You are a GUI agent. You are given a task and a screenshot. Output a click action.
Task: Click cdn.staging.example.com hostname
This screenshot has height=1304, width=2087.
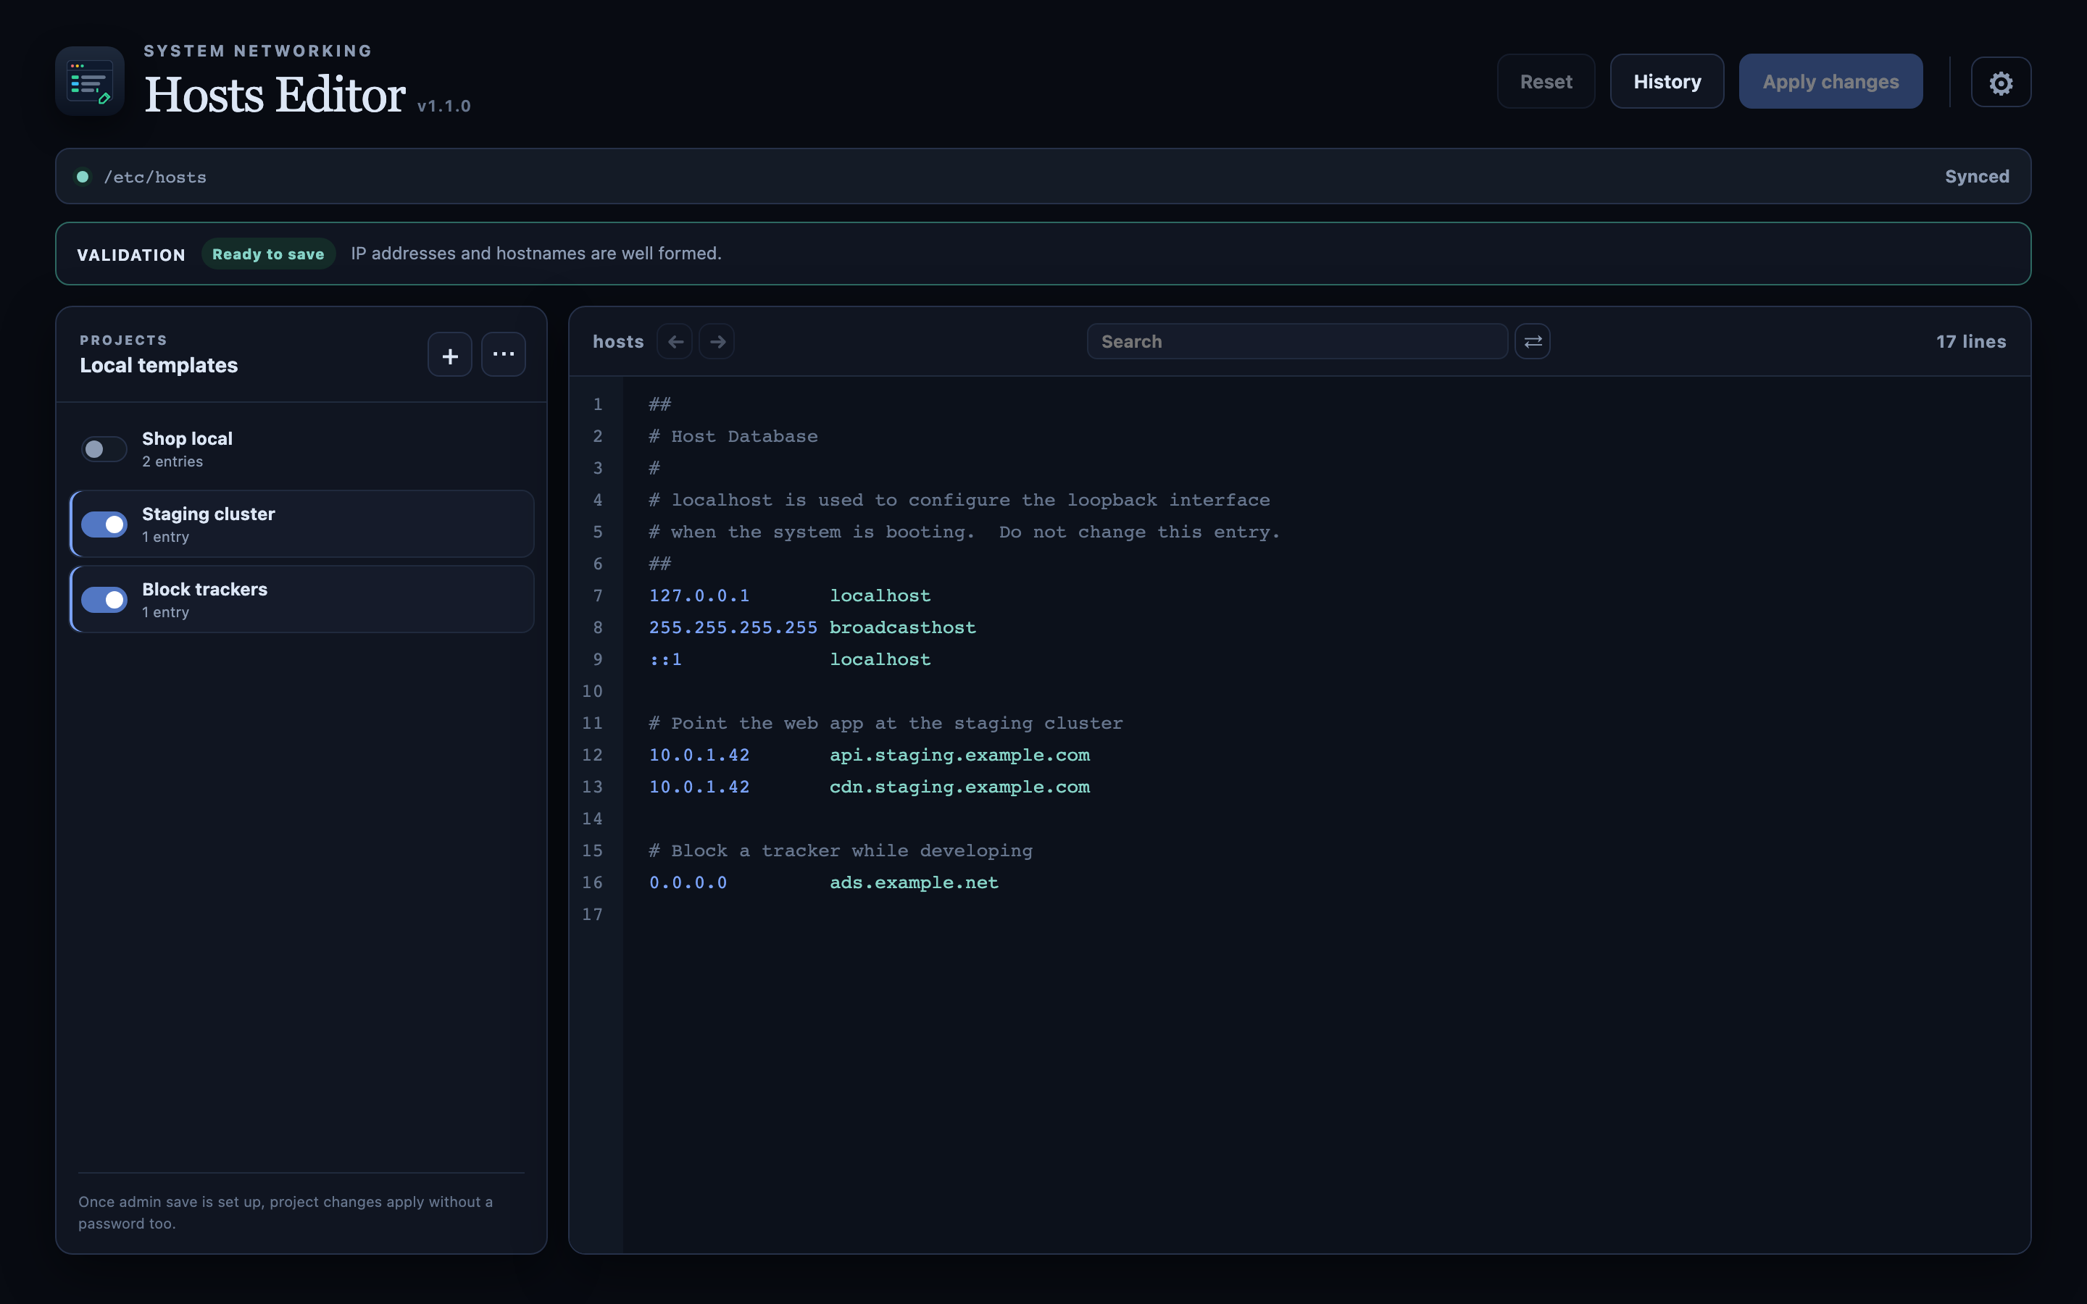pos(960,787)
